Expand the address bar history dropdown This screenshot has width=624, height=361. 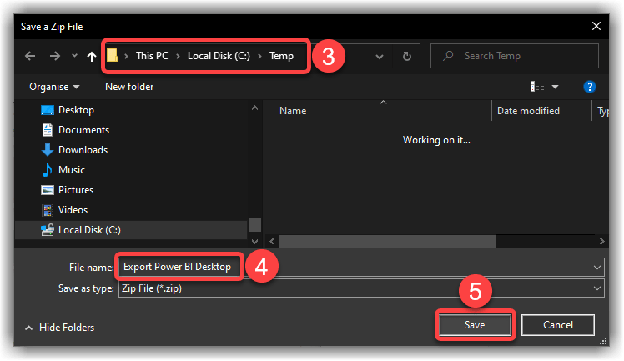(x=380, y=57)
